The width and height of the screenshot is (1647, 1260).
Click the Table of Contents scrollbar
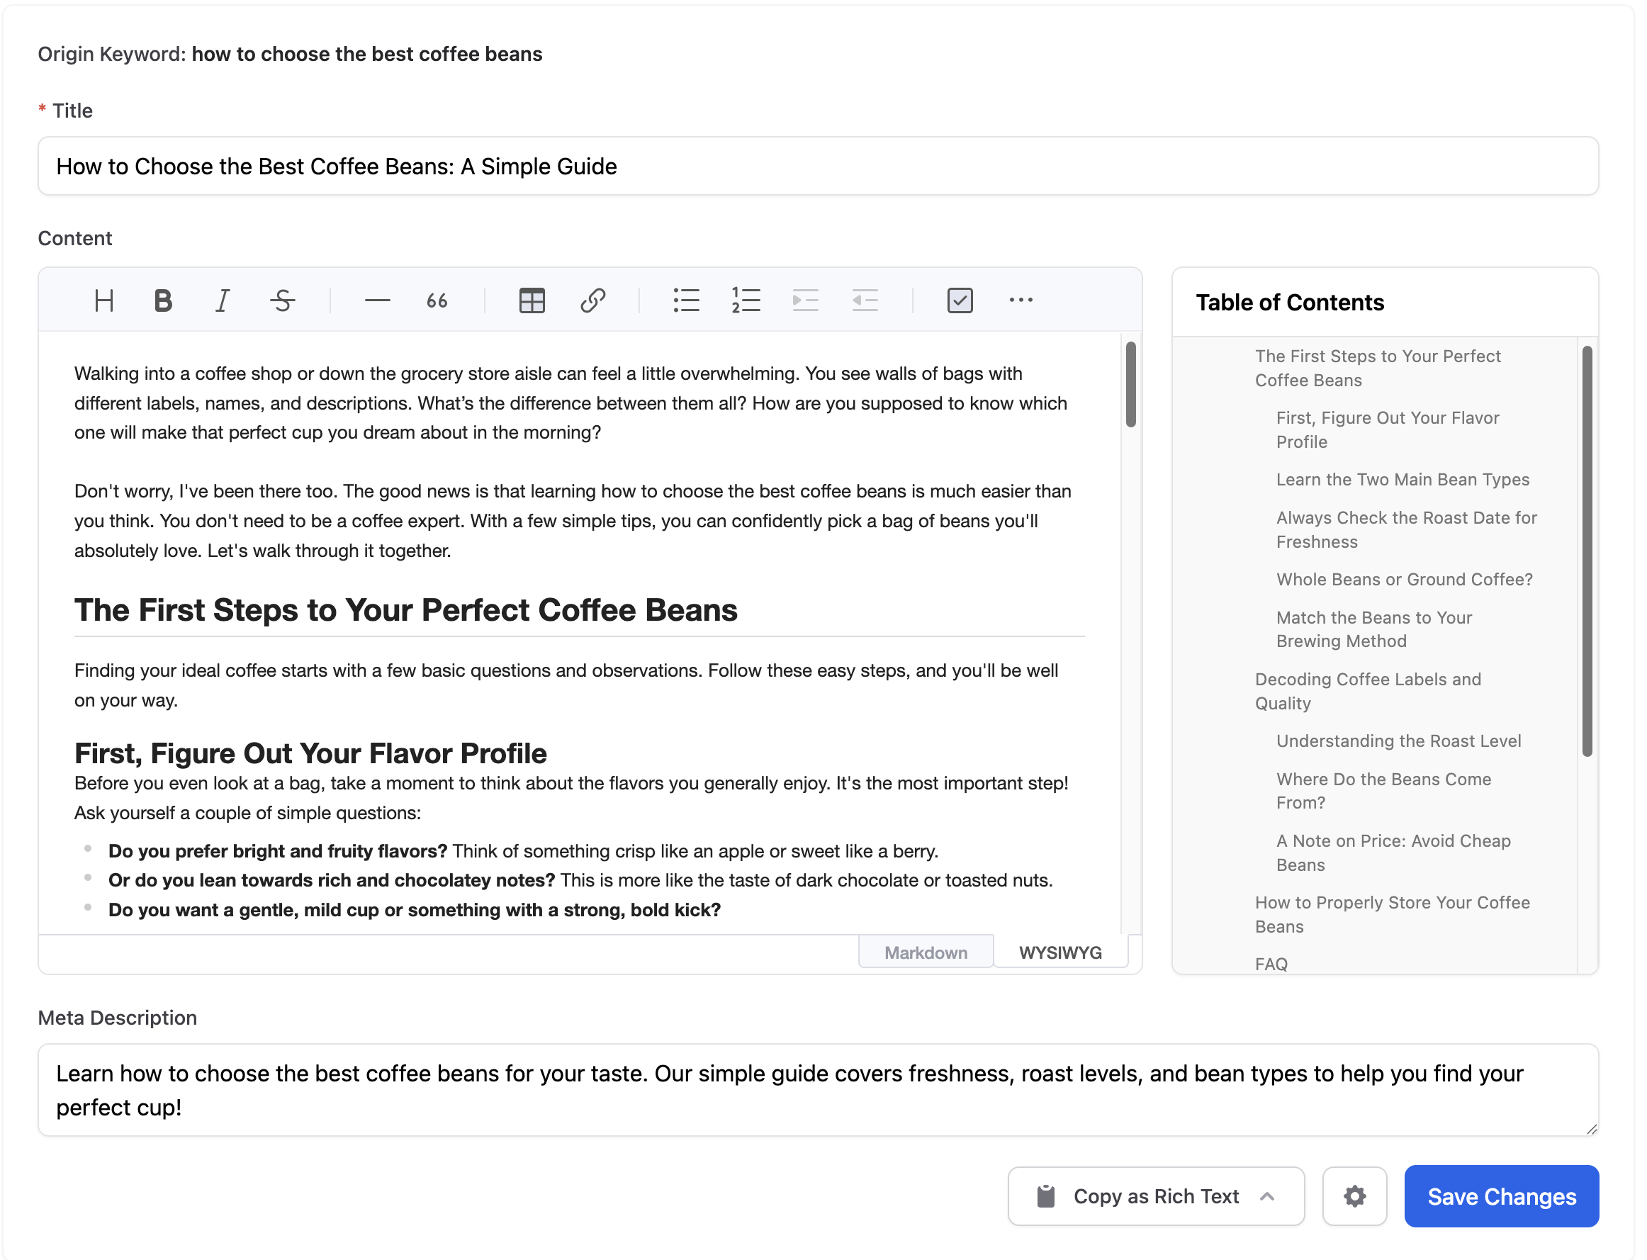[1586, 551]
